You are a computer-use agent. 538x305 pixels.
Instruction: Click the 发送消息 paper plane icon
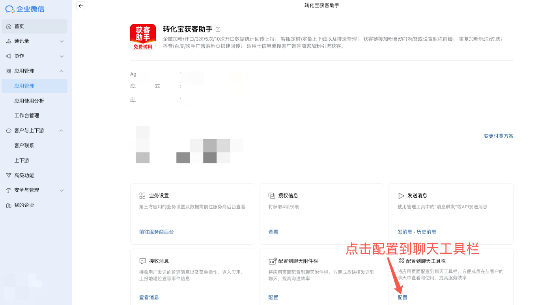click(x=401, y=196)
